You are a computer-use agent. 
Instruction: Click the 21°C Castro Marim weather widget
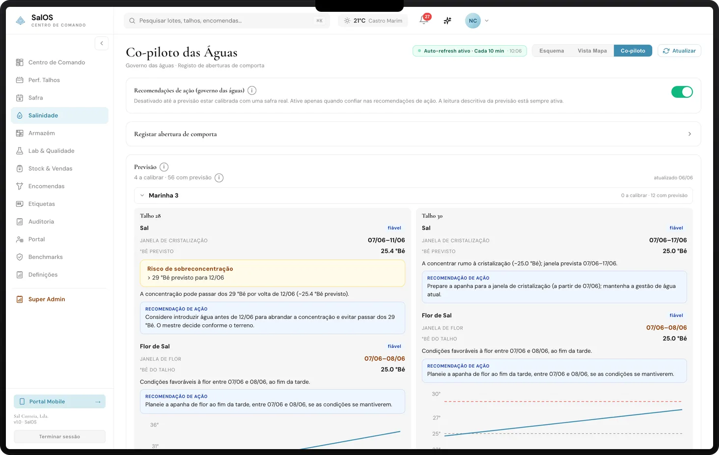click(373, 21)
